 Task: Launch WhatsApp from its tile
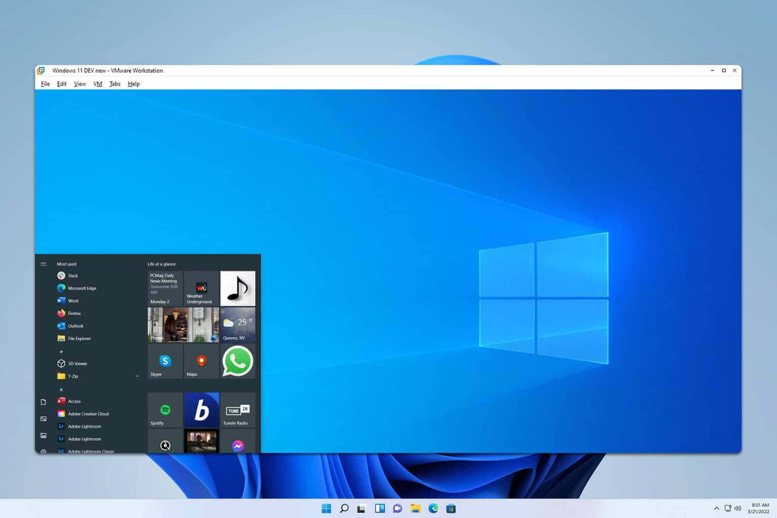tap(238, 361)
